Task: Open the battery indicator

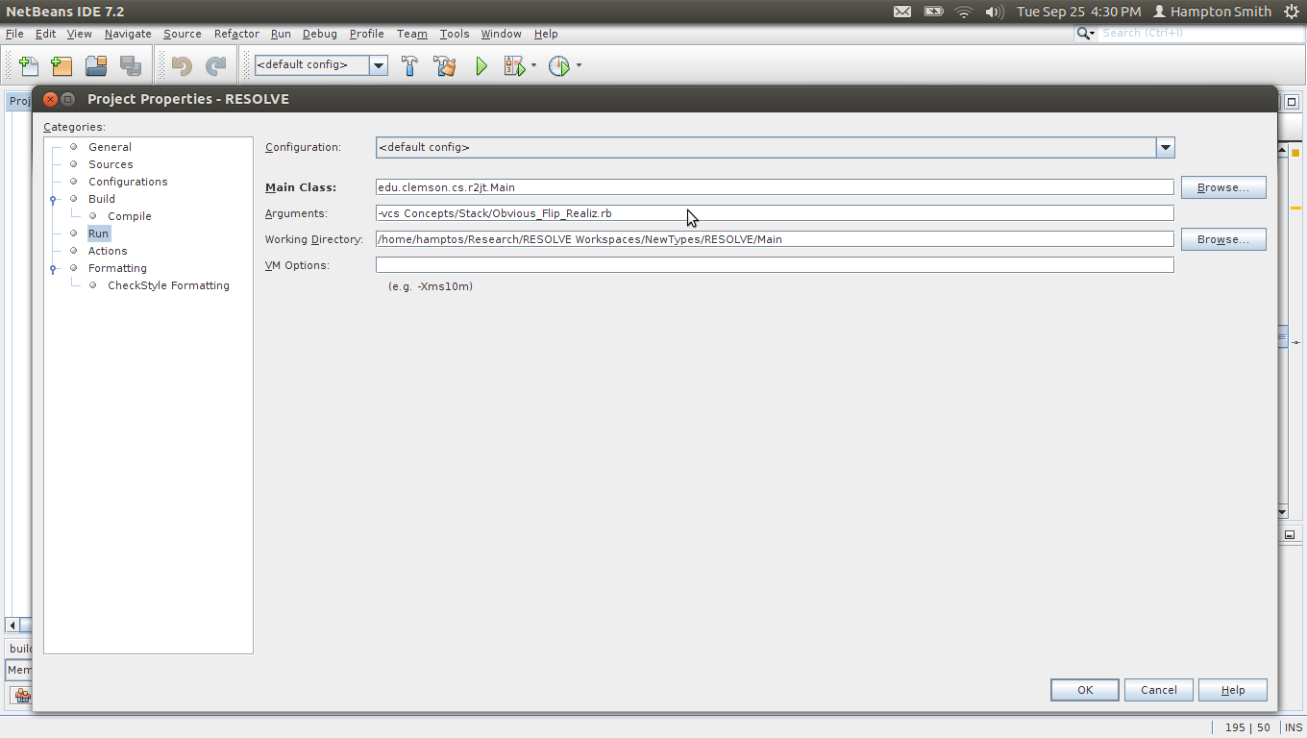Action: 933,12
